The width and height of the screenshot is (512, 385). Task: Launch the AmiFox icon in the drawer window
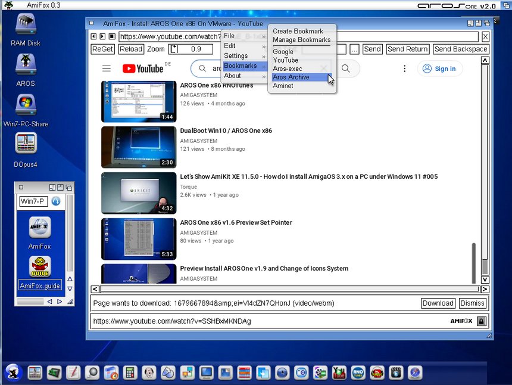(40, 228)
